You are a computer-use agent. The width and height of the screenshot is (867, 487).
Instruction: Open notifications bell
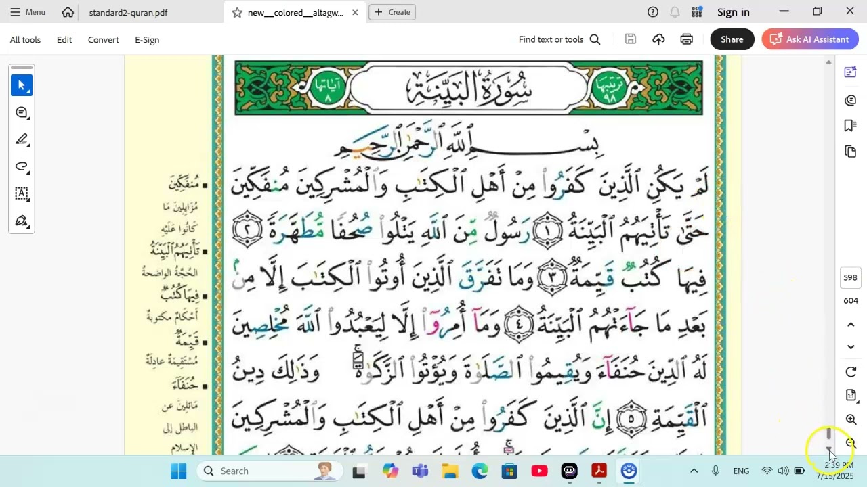click(x=675, y=12)
